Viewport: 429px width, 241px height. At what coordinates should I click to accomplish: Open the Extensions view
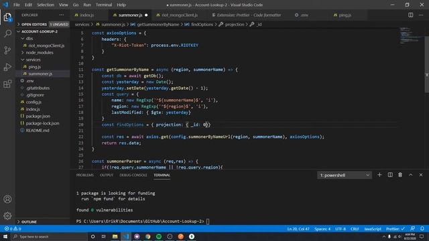point(7,84)
